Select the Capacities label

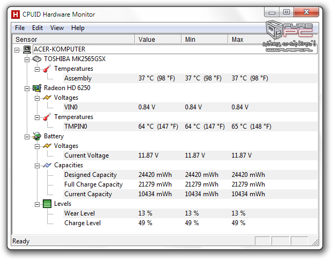coord(69,165)
